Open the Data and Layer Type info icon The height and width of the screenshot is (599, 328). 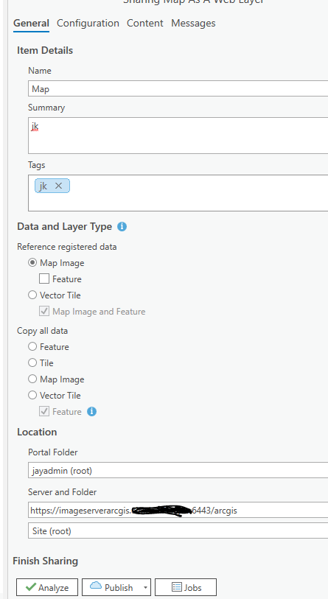pyautogui.click(x=122, y=226)
